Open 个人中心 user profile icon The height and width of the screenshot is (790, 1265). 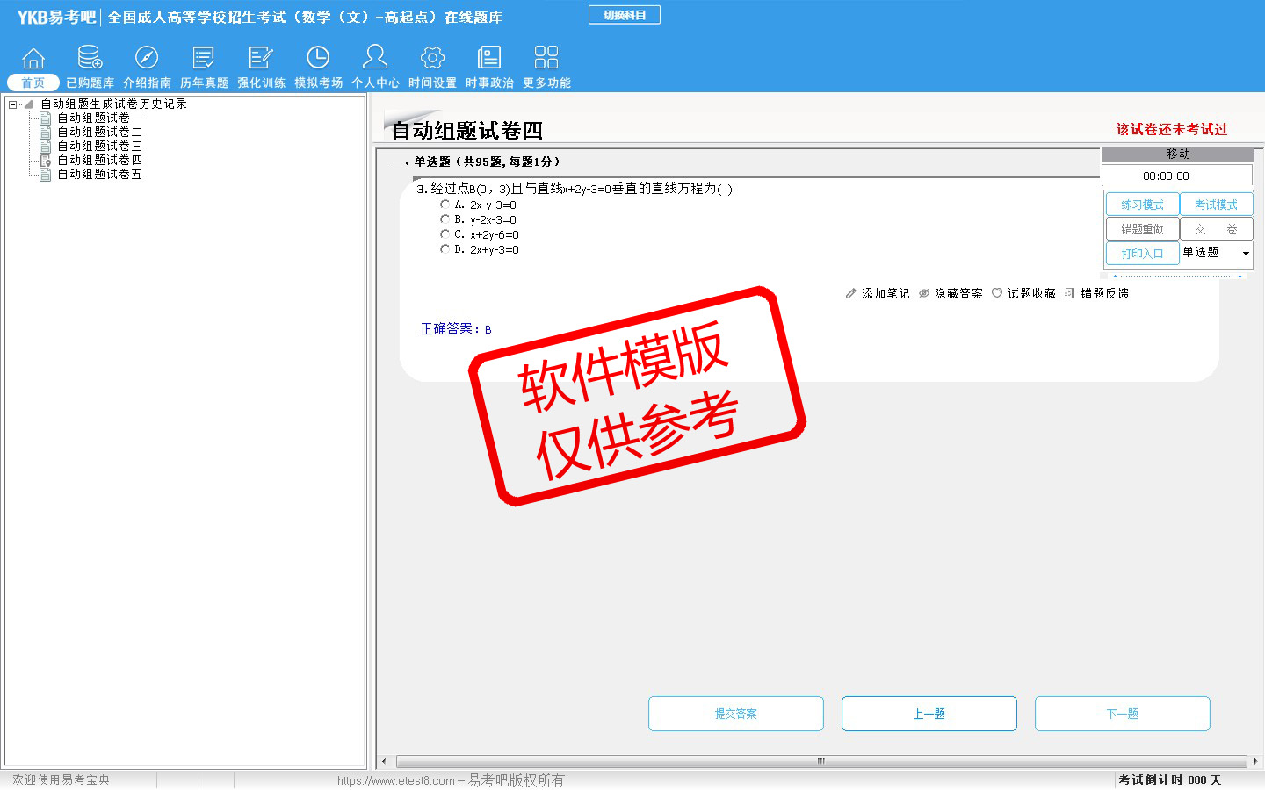click(375, 58)
